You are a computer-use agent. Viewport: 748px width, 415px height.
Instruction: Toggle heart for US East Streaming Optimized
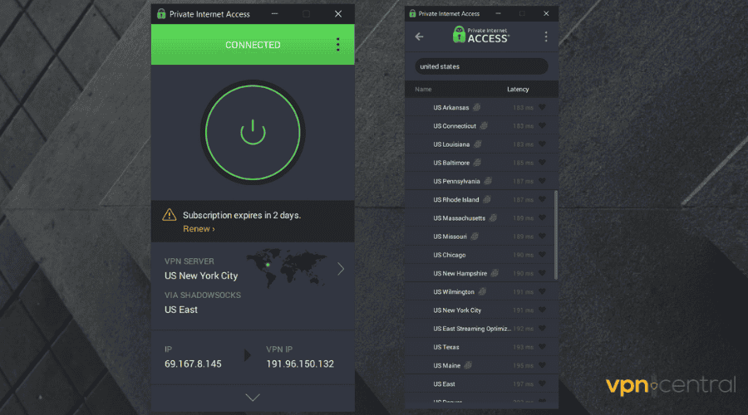point(542,329)
